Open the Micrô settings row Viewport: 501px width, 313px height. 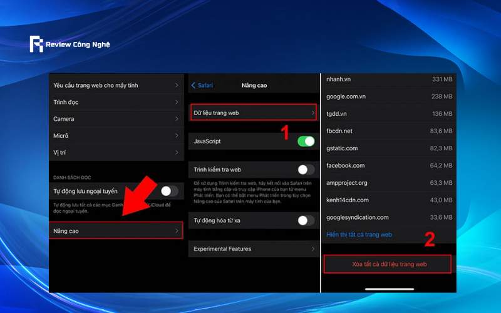116,136
